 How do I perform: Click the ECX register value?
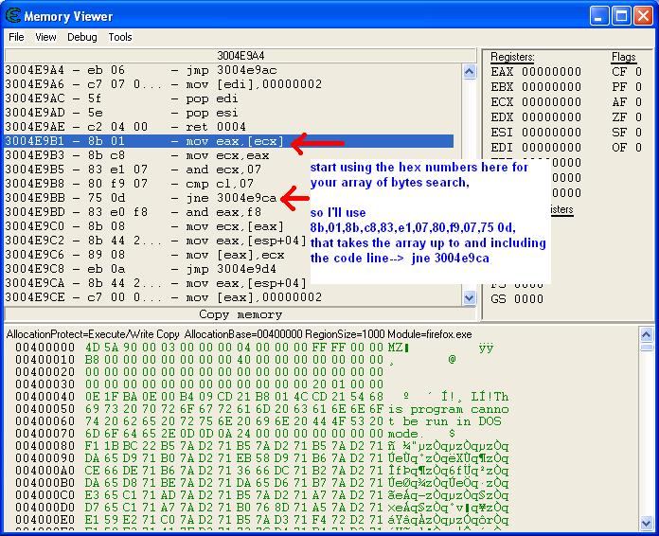[x=551, y=102]
